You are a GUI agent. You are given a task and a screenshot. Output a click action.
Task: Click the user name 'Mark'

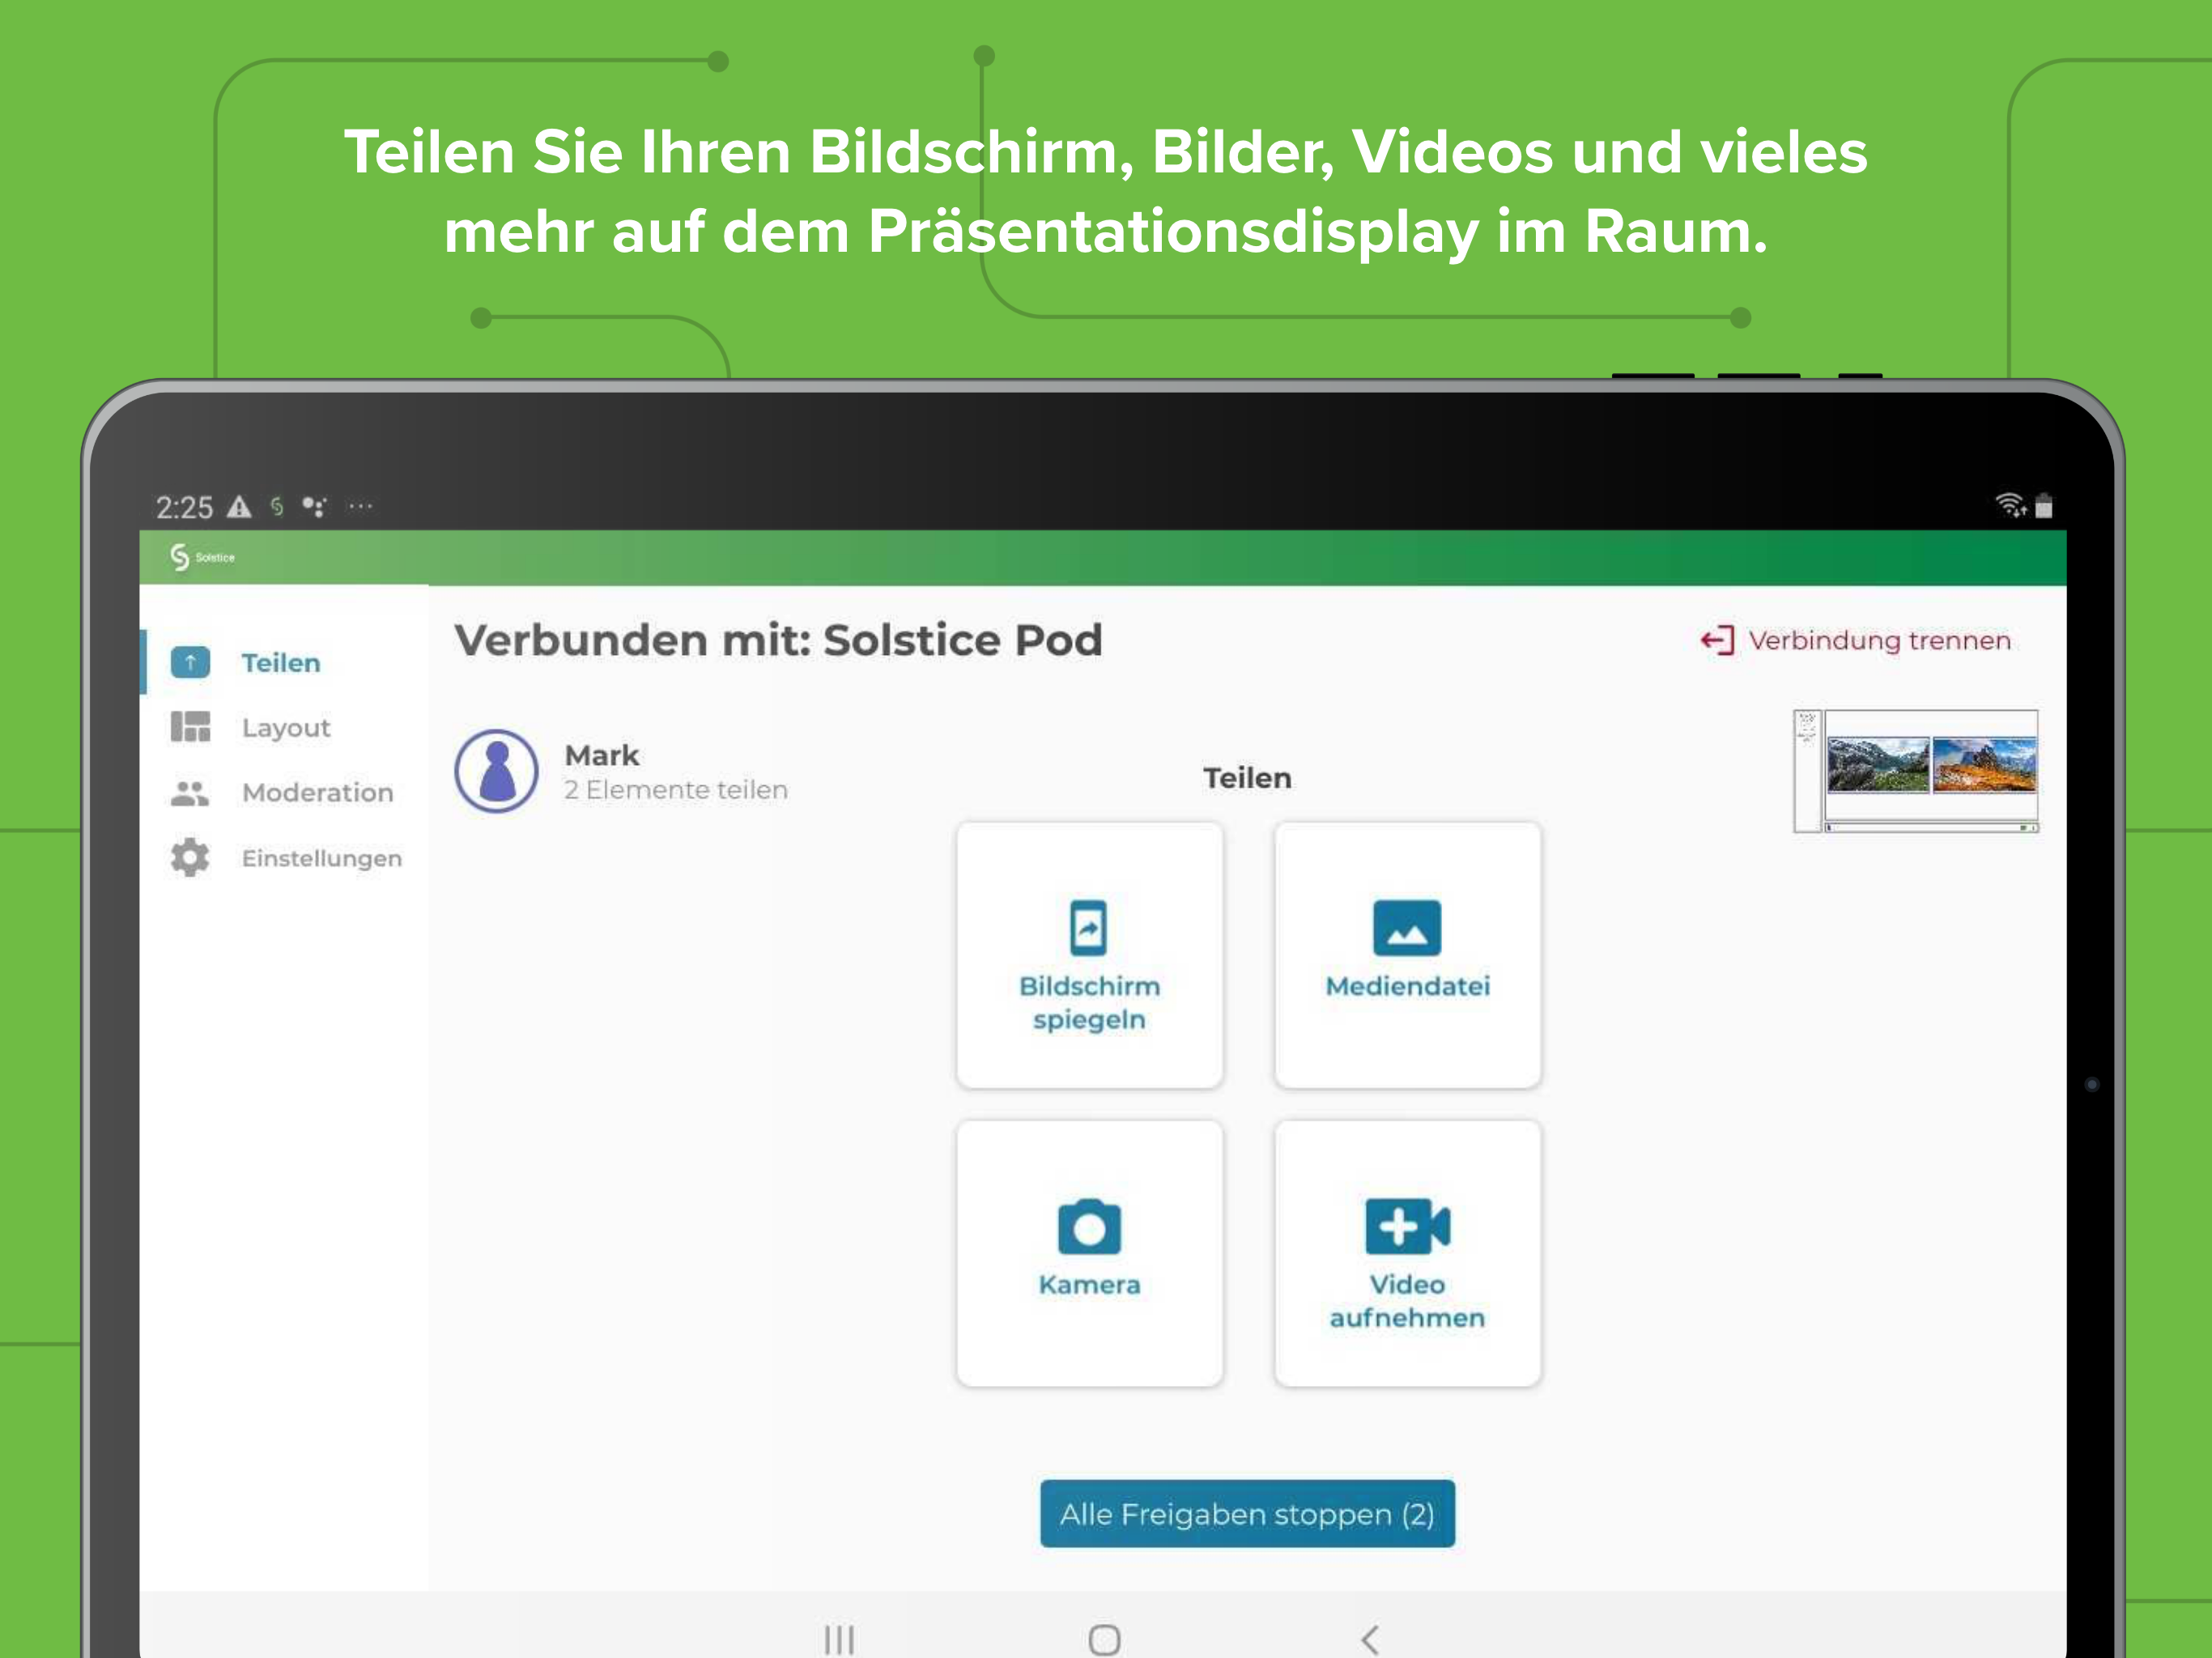(x=602, y=755)
